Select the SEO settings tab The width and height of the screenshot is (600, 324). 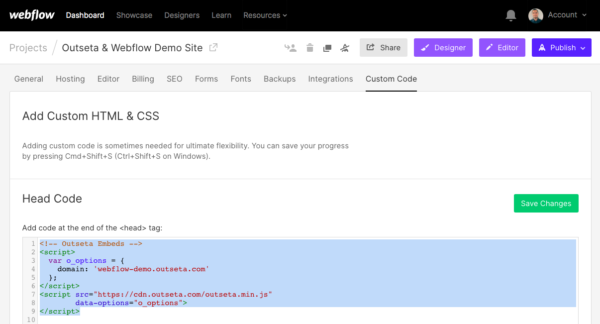tap(174, 79)
